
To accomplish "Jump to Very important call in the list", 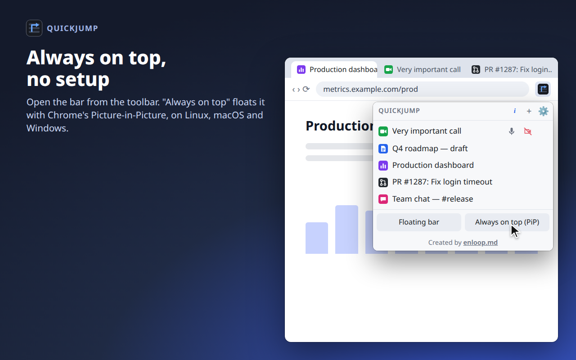I will click(463, 131).
